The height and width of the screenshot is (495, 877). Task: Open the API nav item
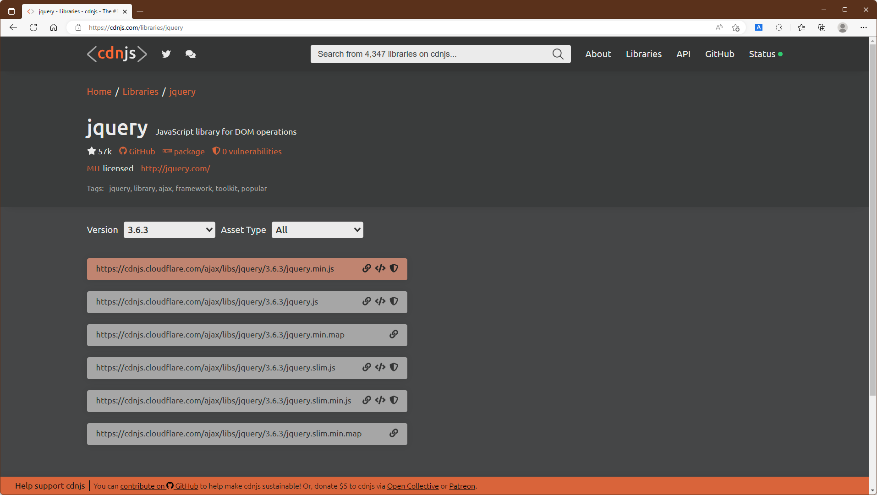pyautogui.click(x=683, y=54)
